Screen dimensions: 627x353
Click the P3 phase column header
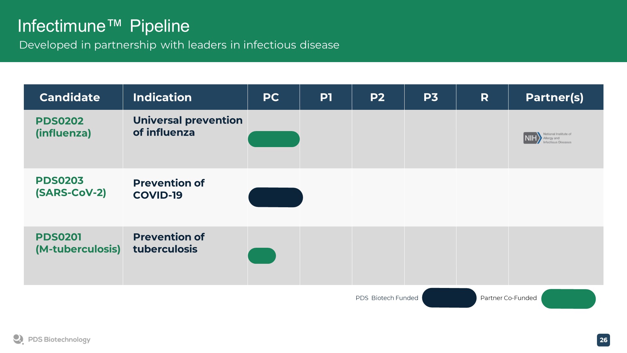pyautogui.click(x=430, y=97)
